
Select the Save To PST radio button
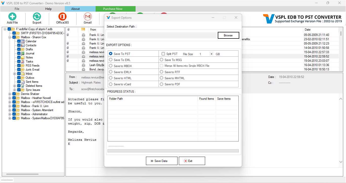tap(111, 54)
